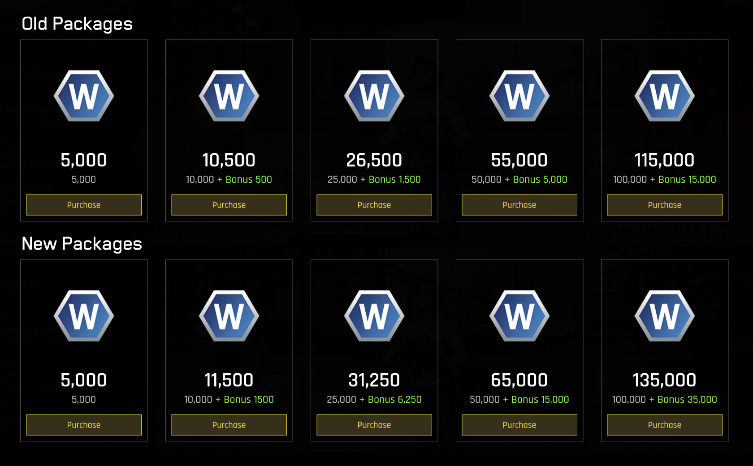Screen dimensions: 753x466
Task: Click the W coin icon of old 55,000 package
Action: pyautogui.click(x=519, y=96)
